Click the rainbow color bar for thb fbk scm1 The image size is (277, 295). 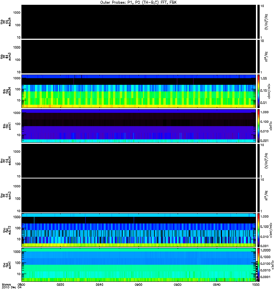[x=259, y=126]
